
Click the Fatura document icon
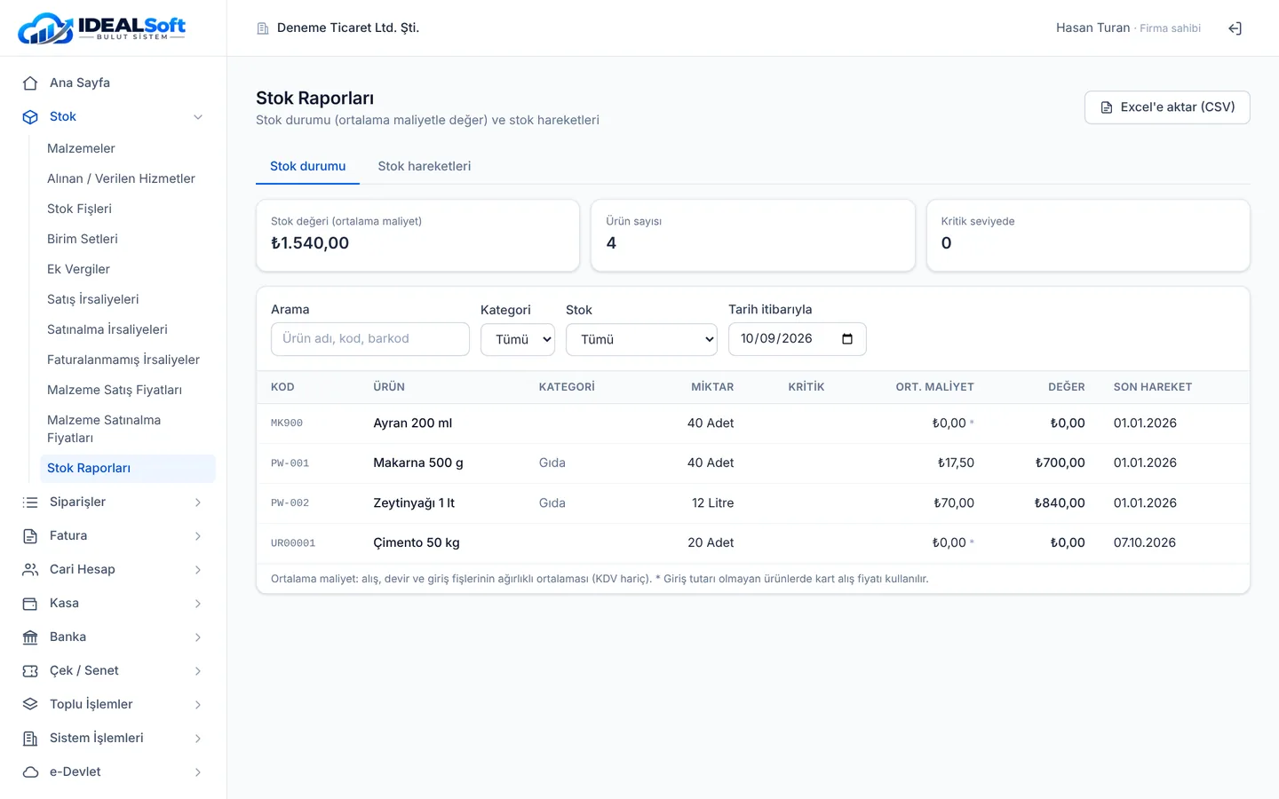tap(30, 536)
